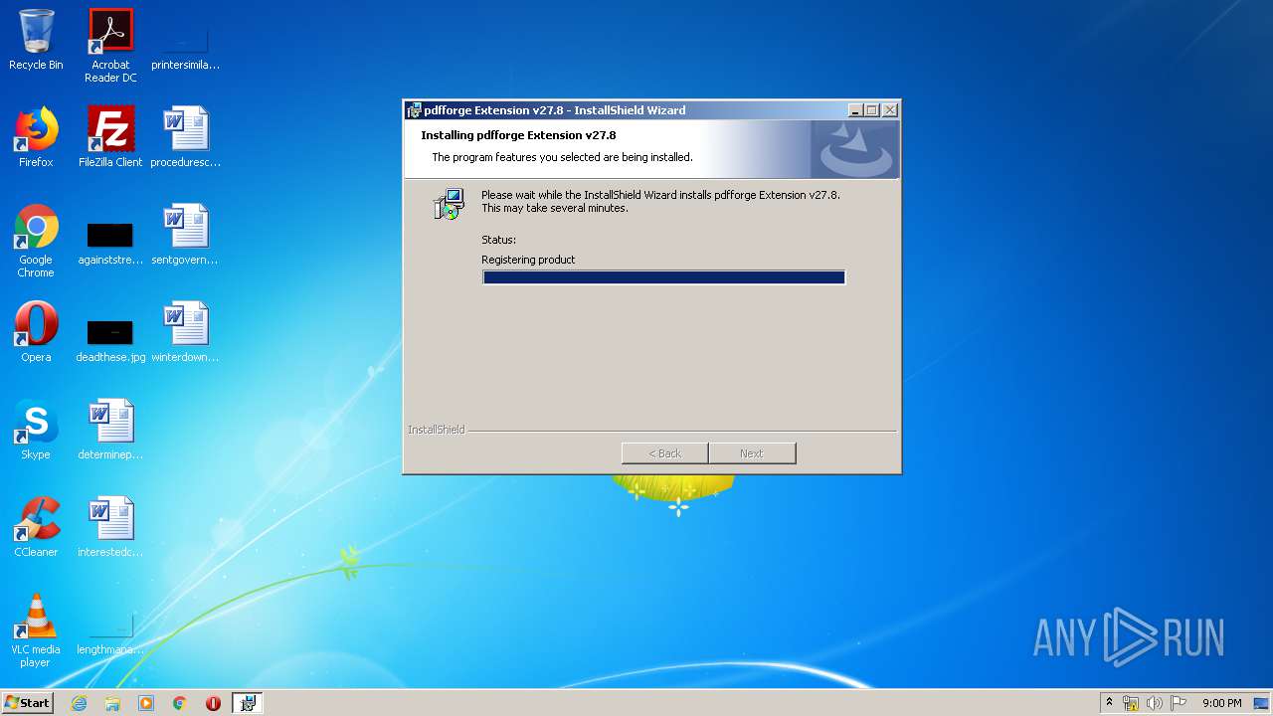Click the Next button in wizard
Image resolution: width=1273 pixels, height=716 pixels.
(x=752, y=453)
